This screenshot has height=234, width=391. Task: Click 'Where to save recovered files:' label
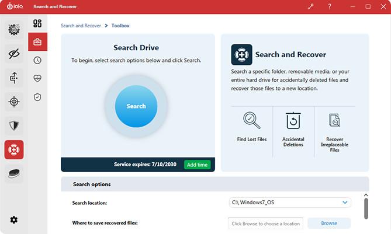[x=105, y=223]
